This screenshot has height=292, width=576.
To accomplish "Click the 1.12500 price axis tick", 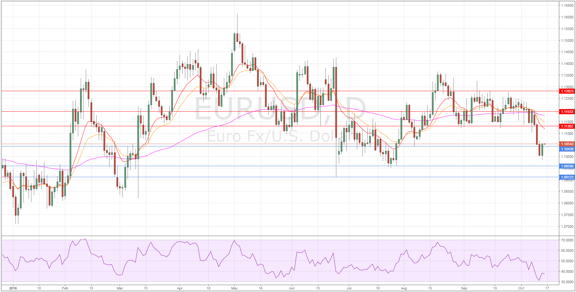I will point(567,98).
